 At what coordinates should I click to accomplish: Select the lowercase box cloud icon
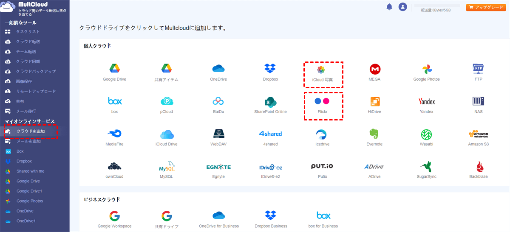[x=114, y=101]
